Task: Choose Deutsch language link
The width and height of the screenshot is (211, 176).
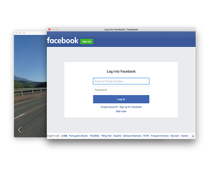Action: pyautogui.click(x=175, y=136)
